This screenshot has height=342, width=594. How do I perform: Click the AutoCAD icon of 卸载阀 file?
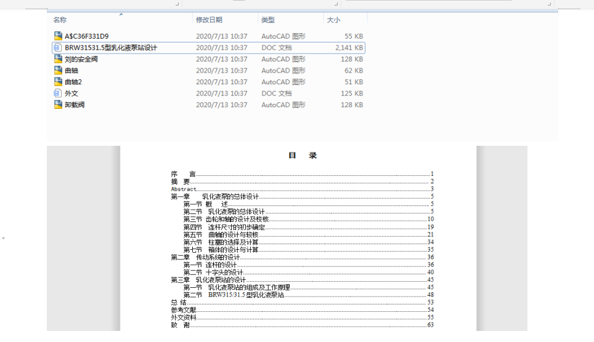point(58,105)
